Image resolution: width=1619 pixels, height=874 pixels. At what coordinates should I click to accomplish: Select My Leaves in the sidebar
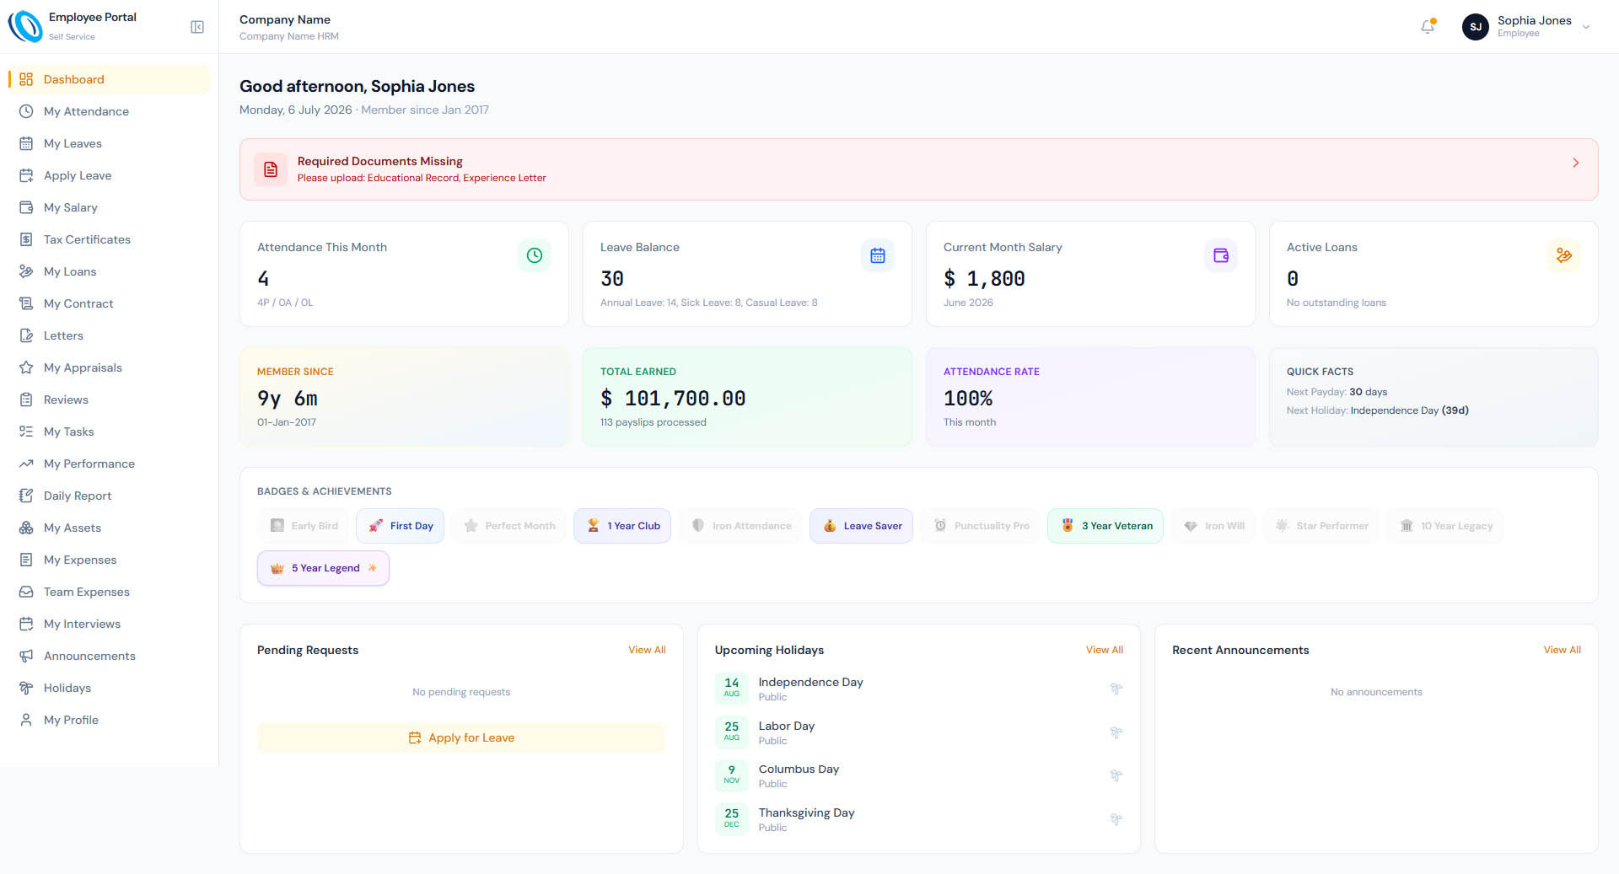pyautogui.click(x=109, y=143)
